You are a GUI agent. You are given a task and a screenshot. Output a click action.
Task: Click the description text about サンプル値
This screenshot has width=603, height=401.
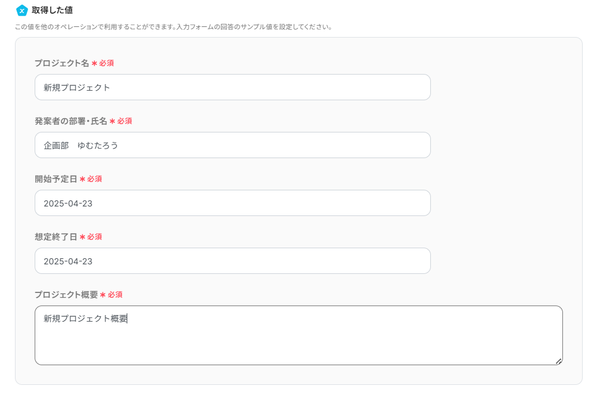pos(174,27)
